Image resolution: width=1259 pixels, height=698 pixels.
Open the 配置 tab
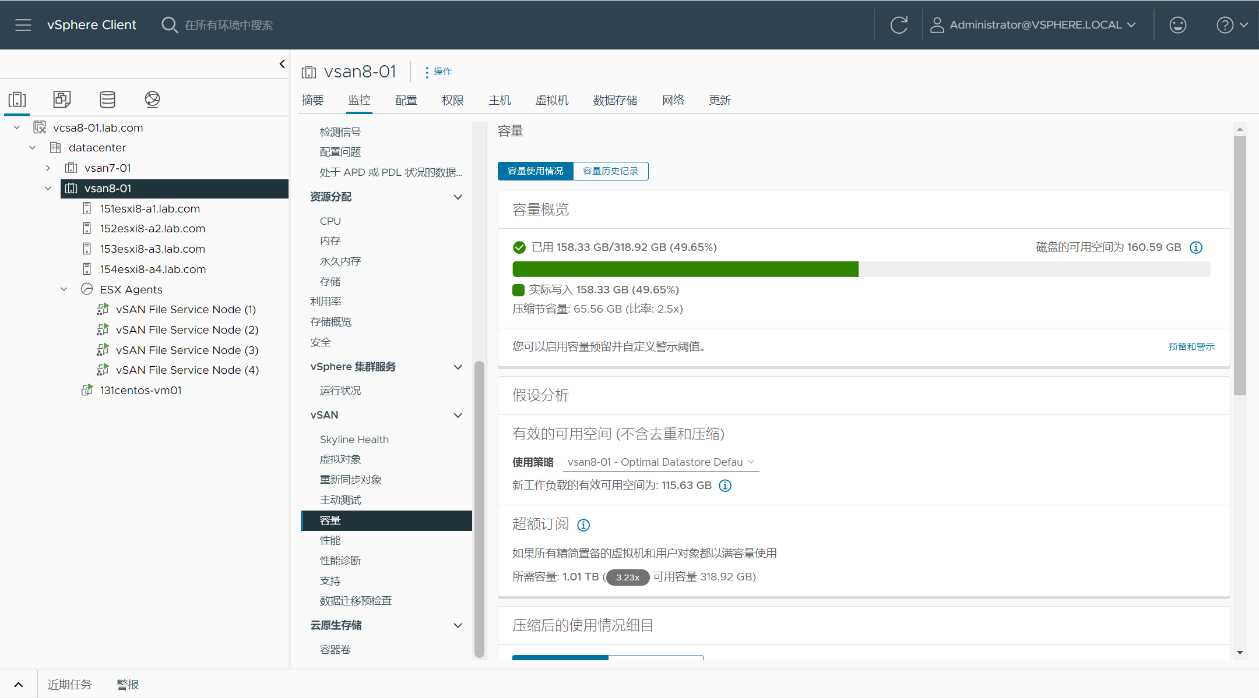point(406,100)
